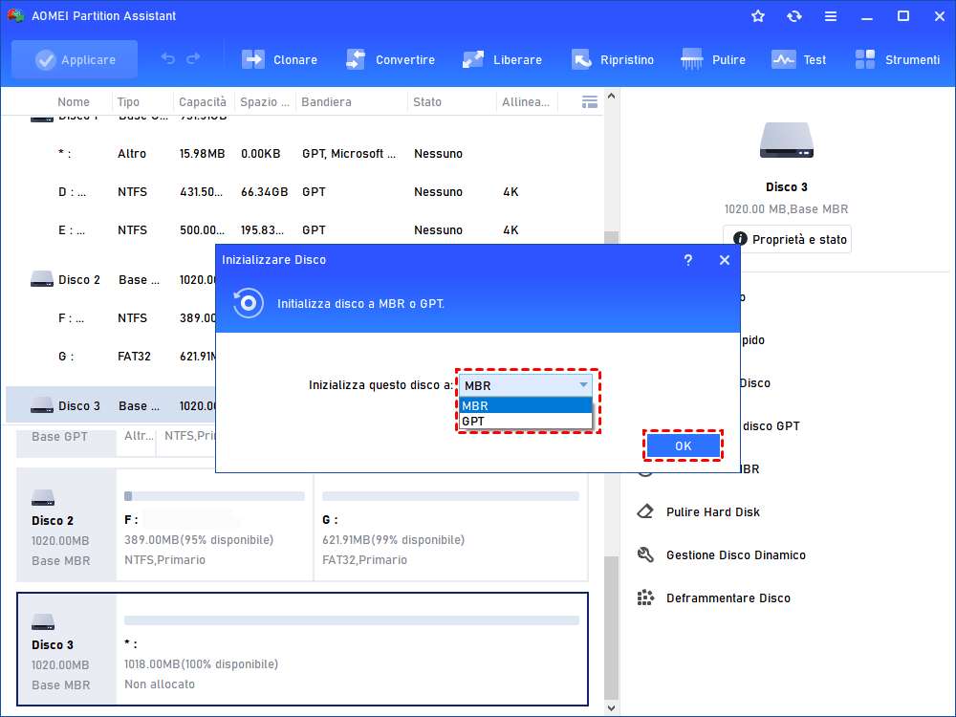Click the Pulire Hard Disk option
The width and height of the screenshot is (956, 717).
click(x=713, y=512)
